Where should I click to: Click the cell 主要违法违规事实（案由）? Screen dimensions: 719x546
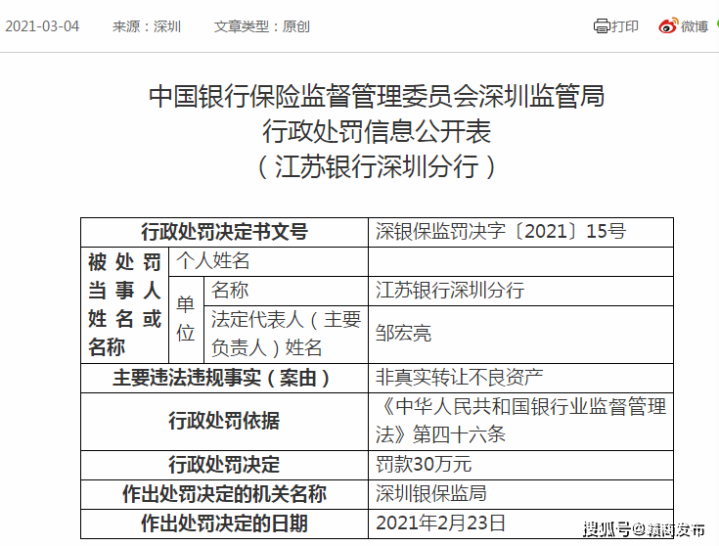(224, 378)
